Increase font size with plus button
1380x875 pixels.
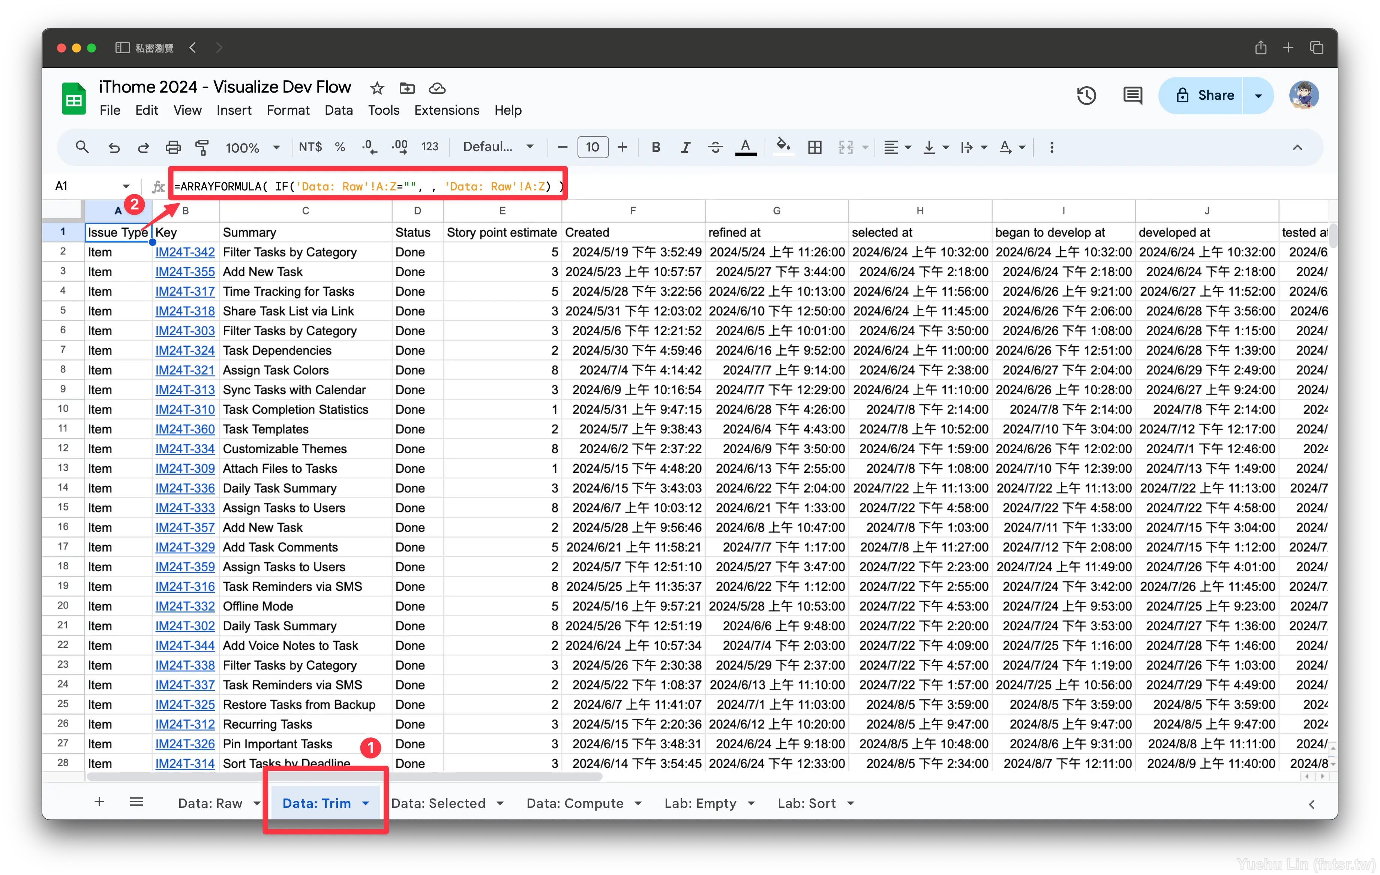tap(622, 147)
